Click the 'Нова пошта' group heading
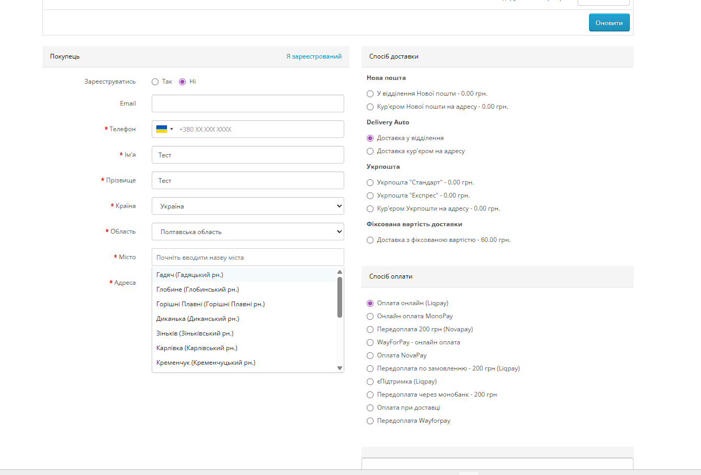This screenshot has height=475, width=701. pyautogui.click(x=386, y=78)
